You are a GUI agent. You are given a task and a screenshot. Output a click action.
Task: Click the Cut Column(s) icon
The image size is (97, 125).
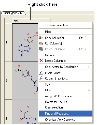pyautogui.click(x=41, y=43)
